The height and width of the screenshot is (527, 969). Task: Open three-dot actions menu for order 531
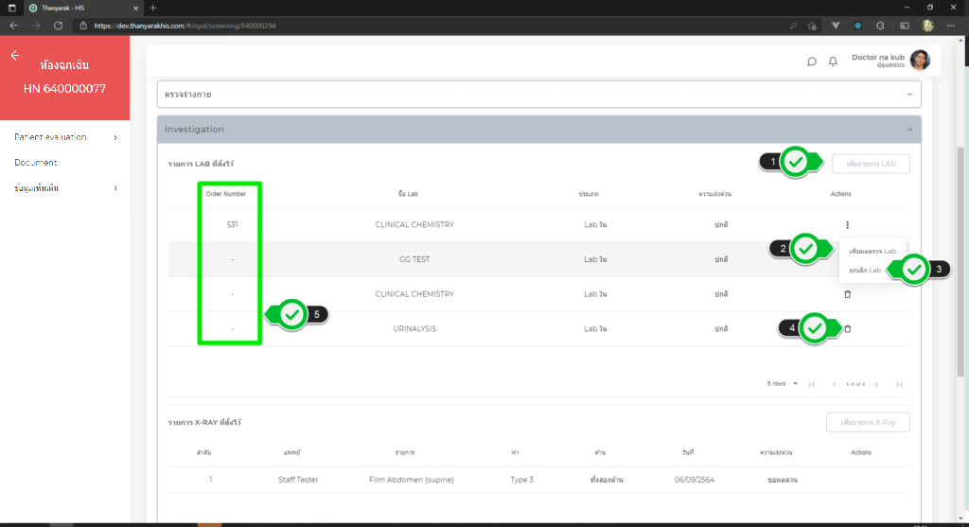tap(847, 225)
